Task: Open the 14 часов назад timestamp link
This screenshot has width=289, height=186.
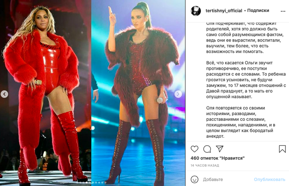Action: pyautogui.click(x=205, y=165)
